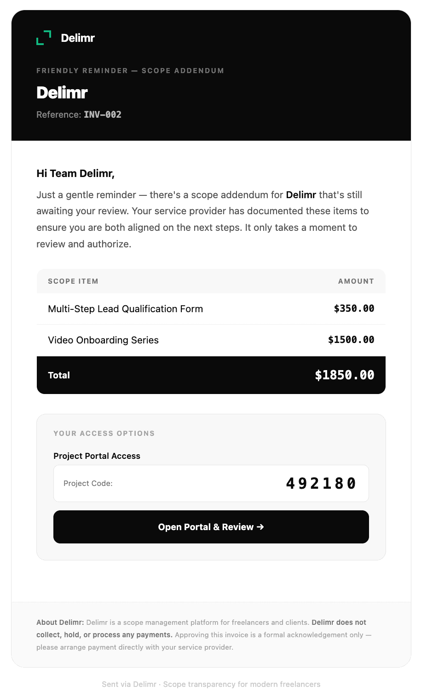Click the large Delimr heading in header

pyautogui.click(x=62, y=93)
